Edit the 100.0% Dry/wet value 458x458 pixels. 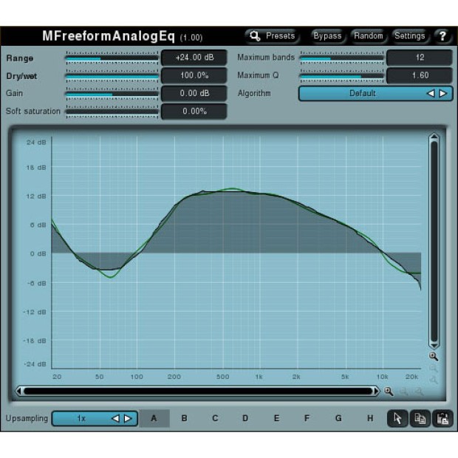pyautogui.click(x=194, y=75)
